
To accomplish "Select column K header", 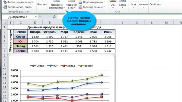I will tap(137, 23).
